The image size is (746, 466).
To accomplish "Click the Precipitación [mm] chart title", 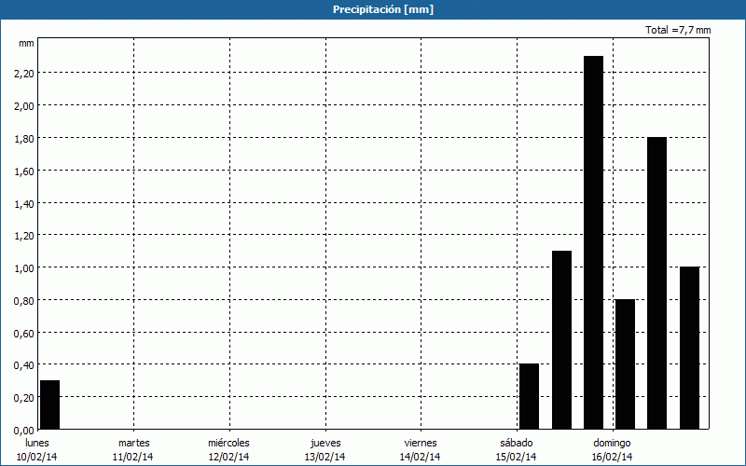I will tap(383, 9).
